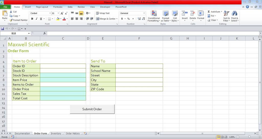Image resolution: width=262 pixels, height=139 pixels.
Task: Click the Orientation icon
Action: coord(88,13)
